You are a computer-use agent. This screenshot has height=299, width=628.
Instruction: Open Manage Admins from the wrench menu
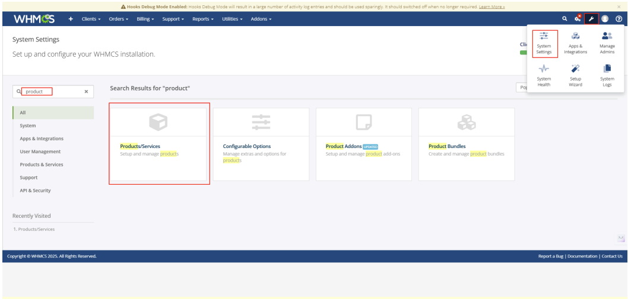tap(607, 44)
